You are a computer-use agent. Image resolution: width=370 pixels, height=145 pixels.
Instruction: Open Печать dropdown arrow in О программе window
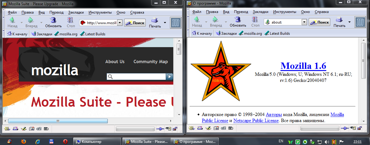tap(350, 23)
